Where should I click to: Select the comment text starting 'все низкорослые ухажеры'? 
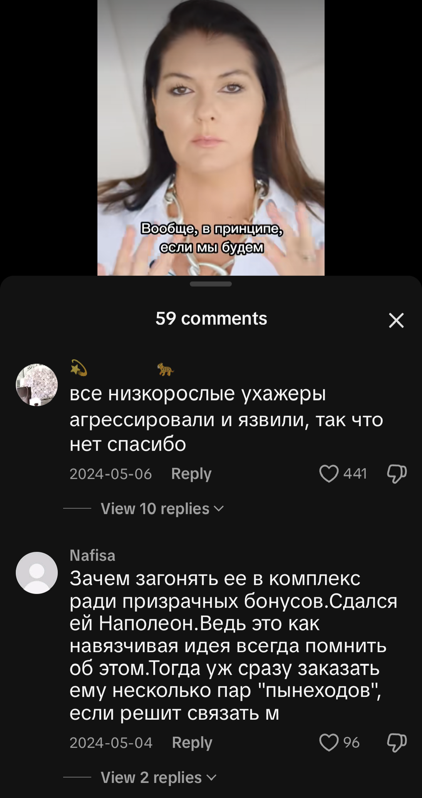[x=226, y=419]
